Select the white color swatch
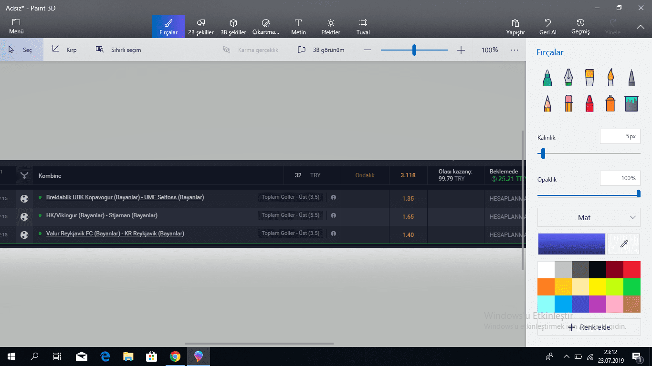652x366 pixels. click(x=546, y=270)
